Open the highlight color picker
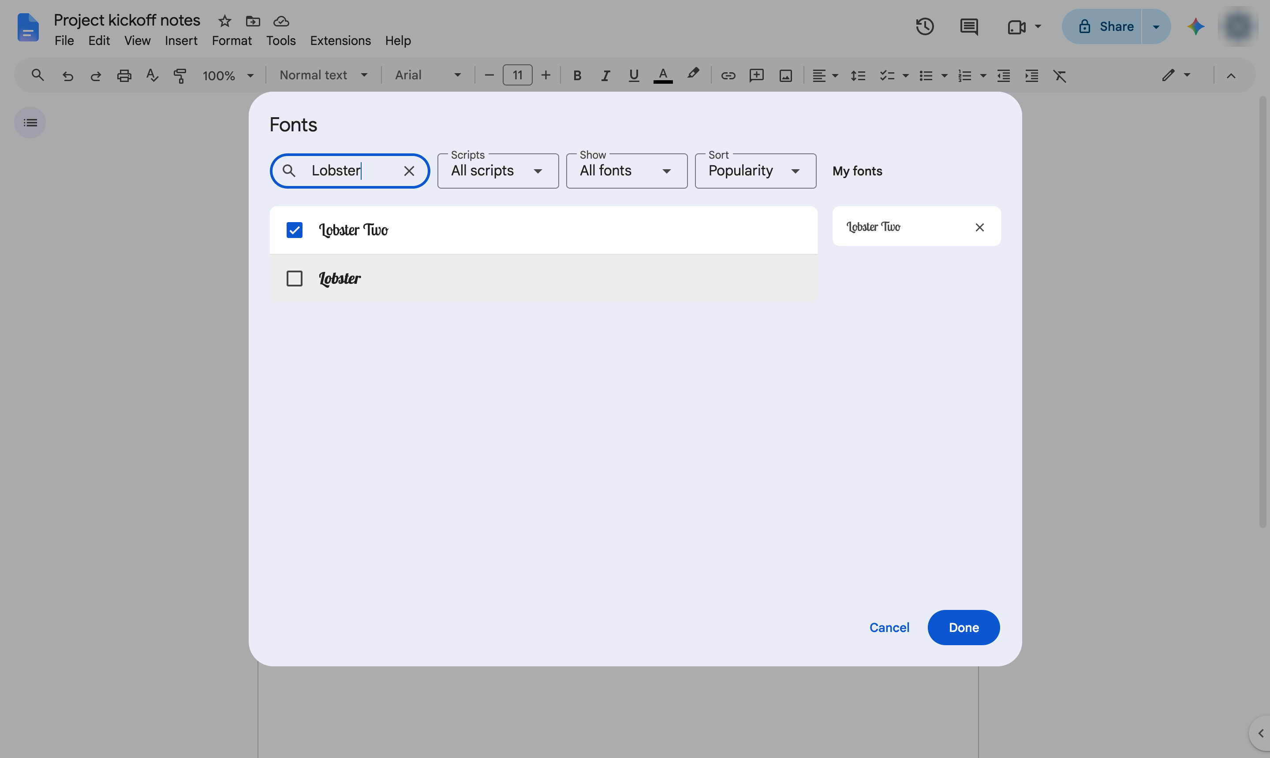 click(x=693, y=74)
